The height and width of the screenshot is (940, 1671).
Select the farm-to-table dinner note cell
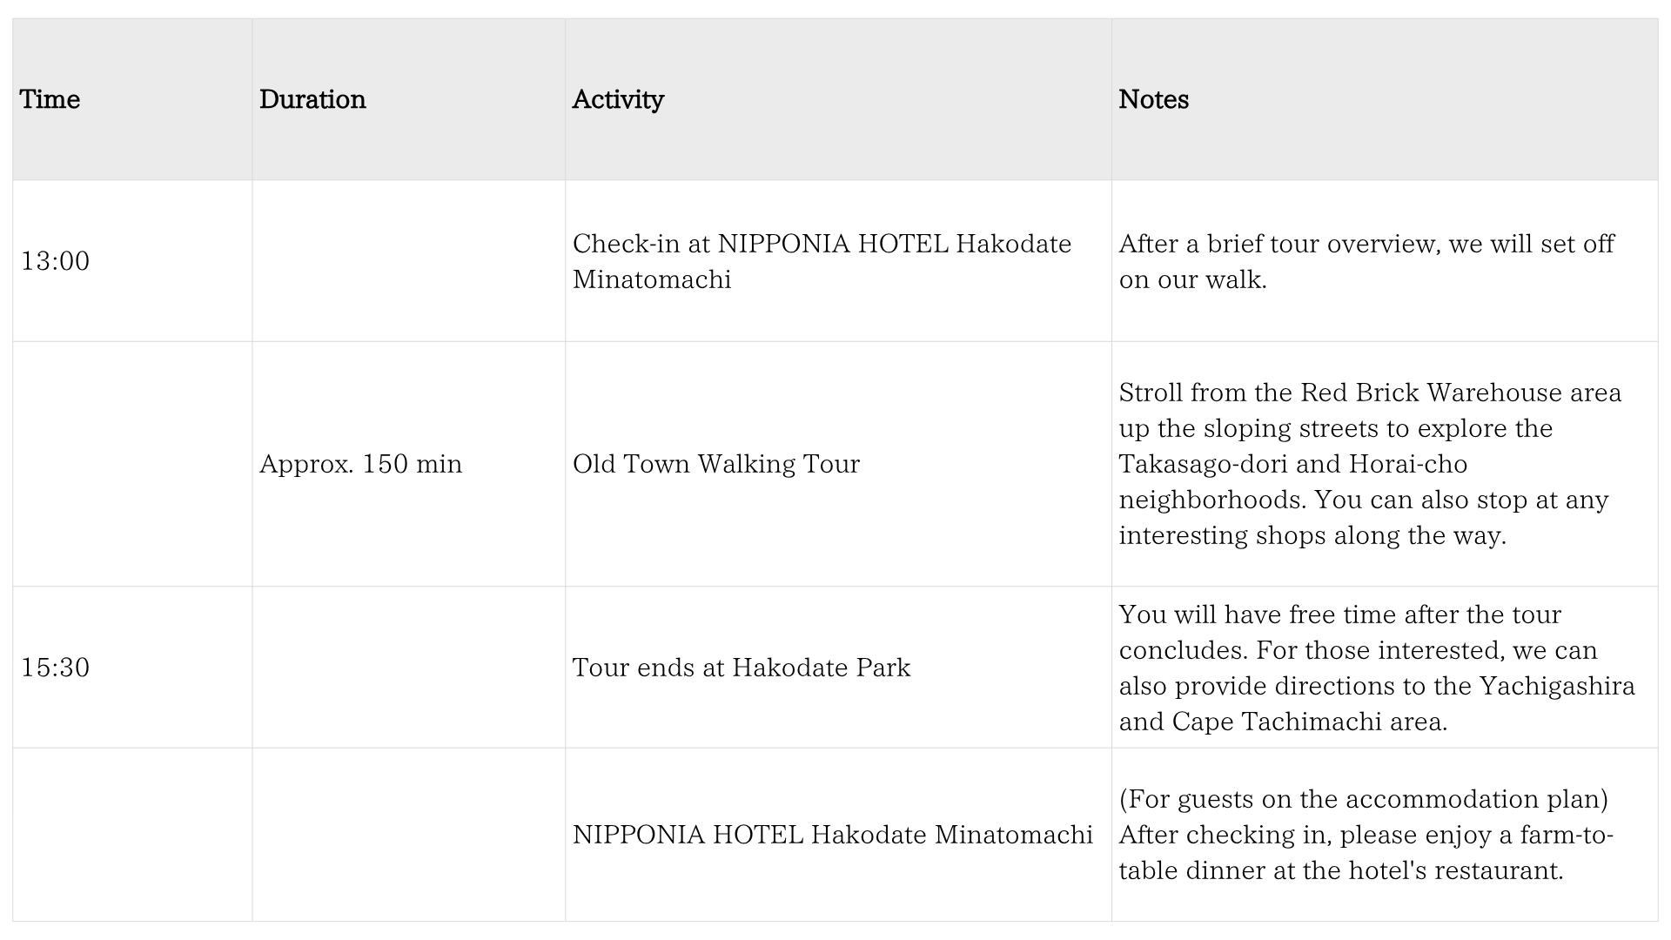point(1366,835)
